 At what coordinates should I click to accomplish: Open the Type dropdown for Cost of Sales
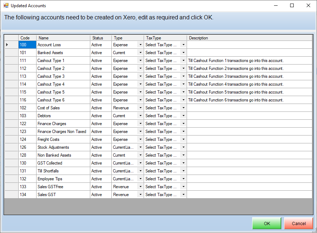140,108
